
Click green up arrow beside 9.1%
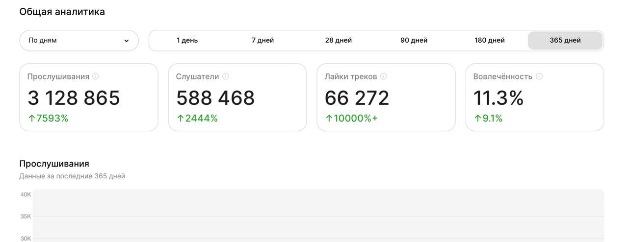[477, 119]
